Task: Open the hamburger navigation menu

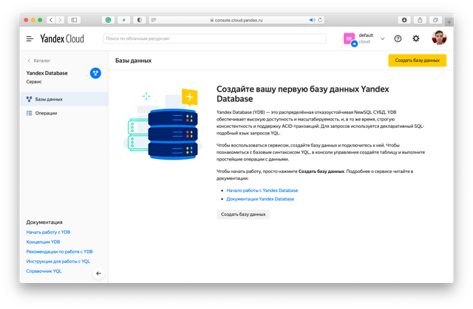Action: coord(30,38)
